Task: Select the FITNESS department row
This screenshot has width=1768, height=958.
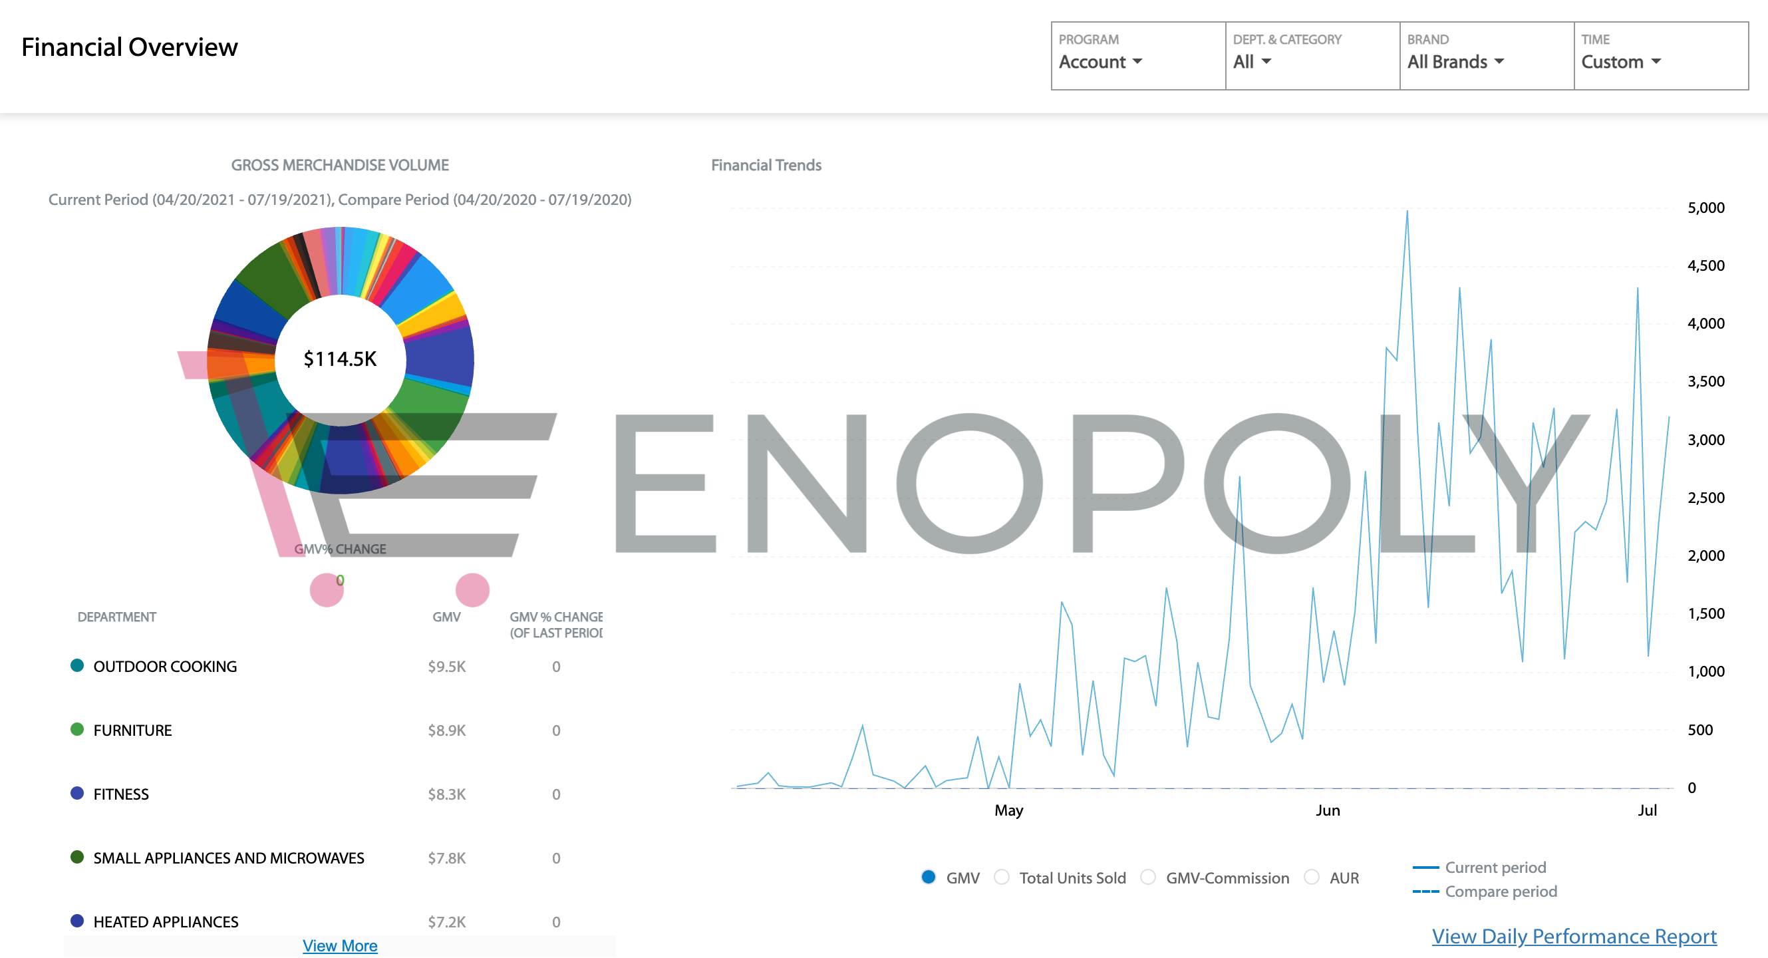Action: coord(337,794)
